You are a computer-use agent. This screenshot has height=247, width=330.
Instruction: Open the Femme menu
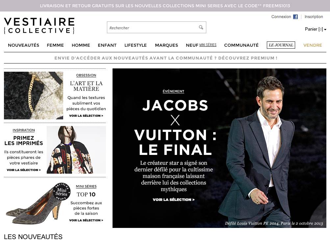55,45
